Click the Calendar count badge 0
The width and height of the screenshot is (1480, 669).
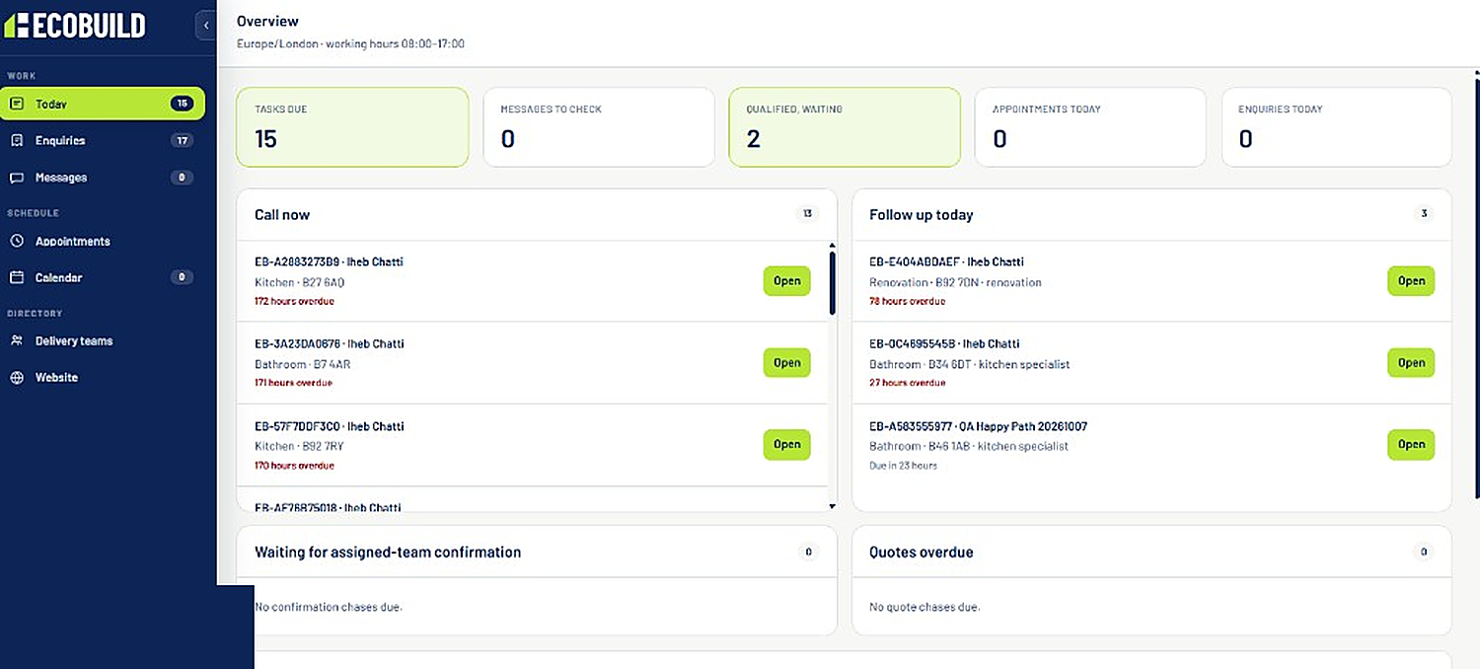tap(182, 277)
